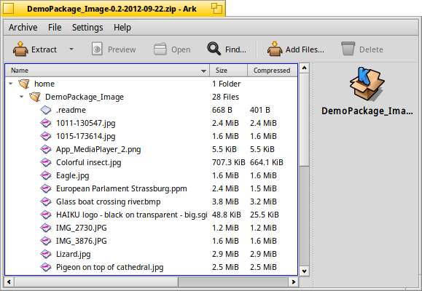Viewport: 422px width, 291px height.
Task: Select the .readme file icon
Action: pyautogui.click(x=46, y=110)
